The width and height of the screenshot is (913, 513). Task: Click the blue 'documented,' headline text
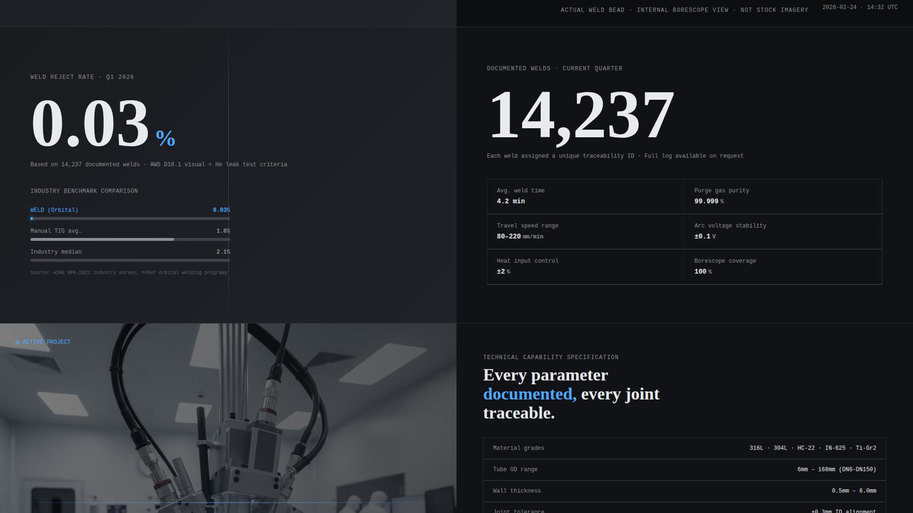click(529, 394)
